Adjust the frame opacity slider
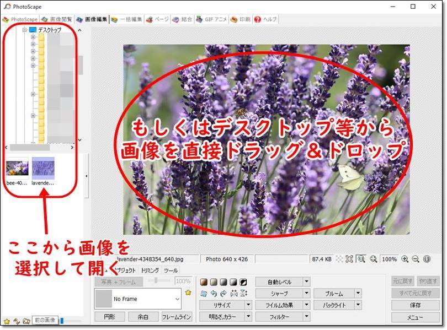447x330 pixels. tap(156, 281)
